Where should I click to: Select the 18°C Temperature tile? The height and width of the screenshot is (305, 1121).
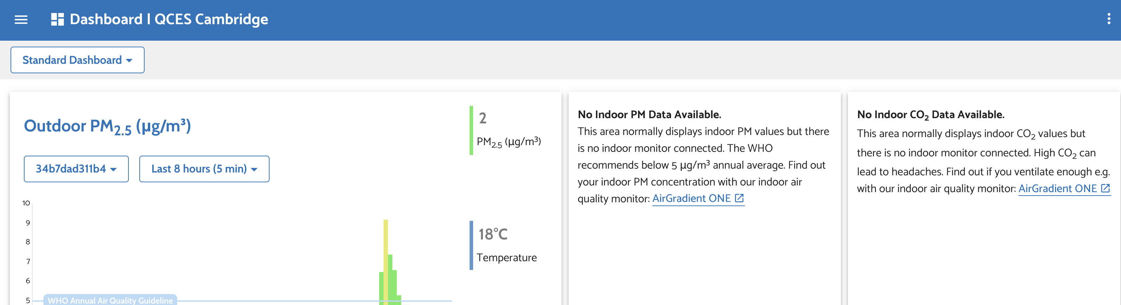point(506,245)
